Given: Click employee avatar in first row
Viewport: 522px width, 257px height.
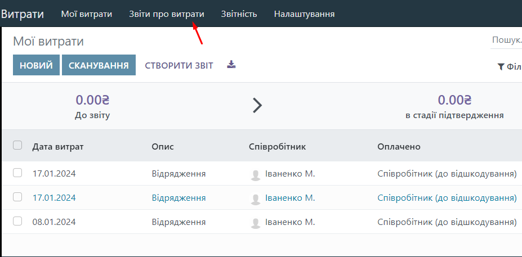Looking at the screenshot, I should pos(255,174).
